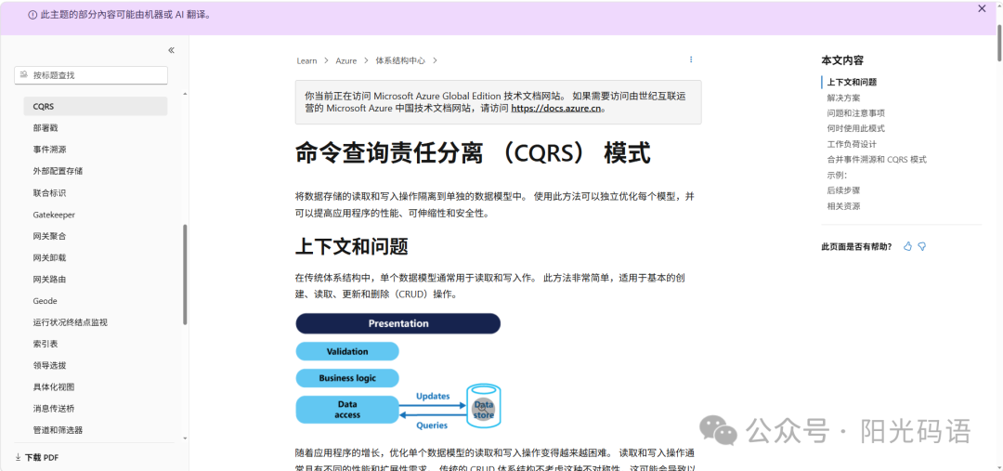Open Gatekeeper sidebar entry

[x=54, y=215]
